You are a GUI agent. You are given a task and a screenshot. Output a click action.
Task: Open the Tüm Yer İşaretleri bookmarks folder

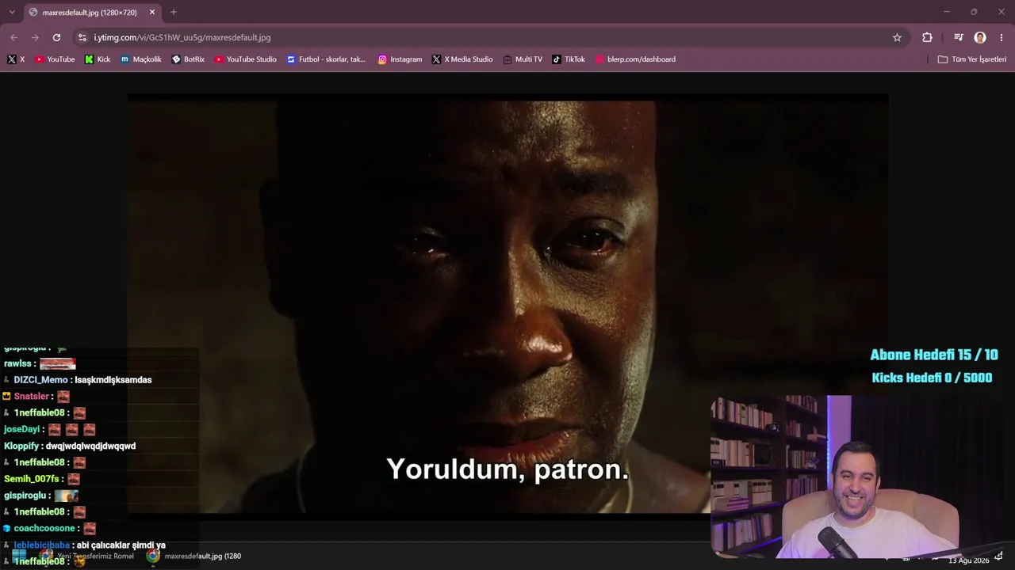[971, 59]
